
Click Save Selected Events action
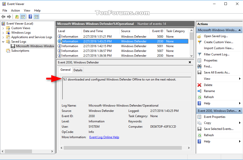(219, 129)
